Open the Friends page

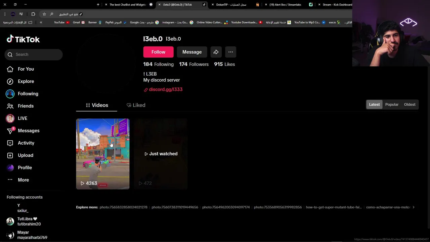[x=20, y=106]
